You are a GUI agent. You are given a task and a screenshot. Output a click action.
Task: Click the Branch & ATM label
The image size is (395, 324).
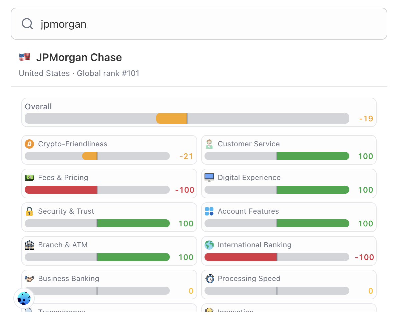[63, 245]
